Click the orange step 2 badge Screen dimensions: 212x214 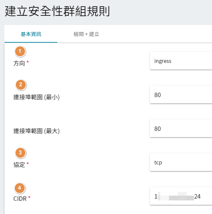pyautogui.click(x=21, y=85)
